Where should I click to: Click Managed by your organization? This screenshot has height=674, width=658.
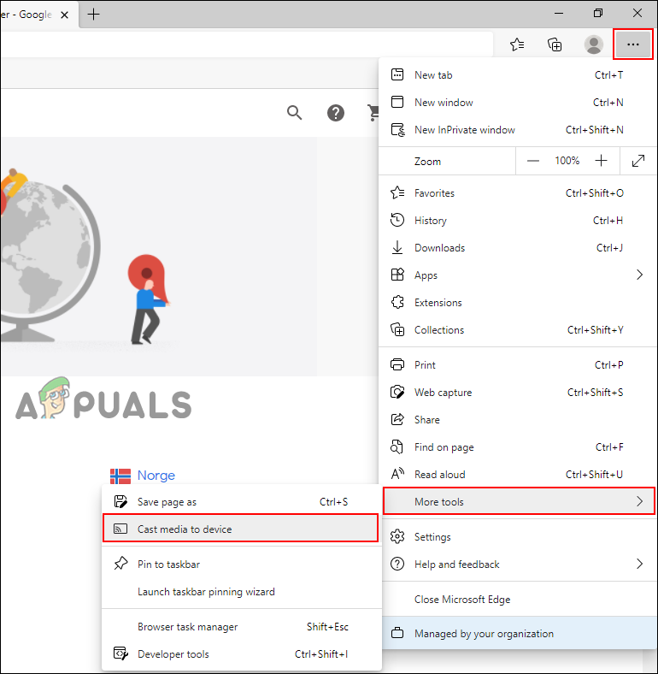pos(518,634)
